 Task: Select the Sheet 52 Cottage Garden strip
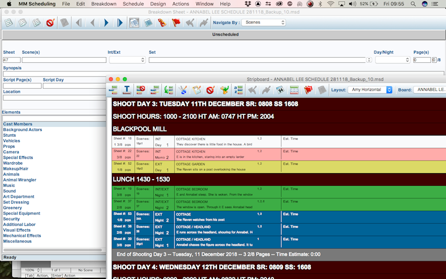tap(279, 167)
